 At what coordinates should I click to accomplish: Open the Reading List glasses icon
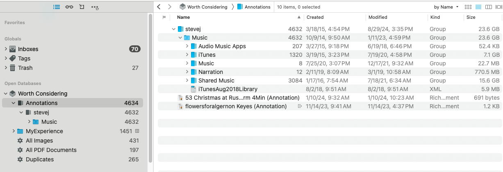[69, 7]
